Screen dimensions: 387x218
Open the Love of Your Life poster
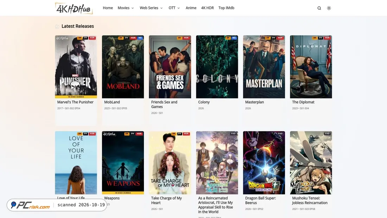(76, 163)
